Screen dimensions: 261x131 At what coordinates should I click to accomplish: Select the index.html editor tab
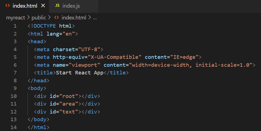click(x=24, y=6)
